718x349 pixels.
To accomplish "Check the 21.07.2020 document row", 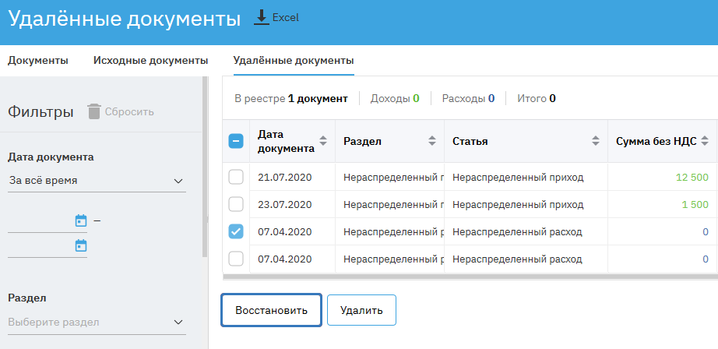I will pyautogui.click(x=236, y=178).
